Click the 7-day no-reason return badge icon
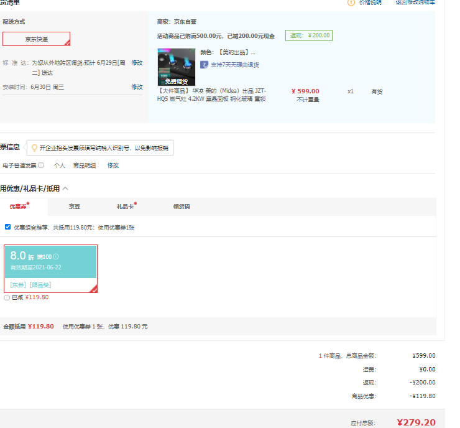Screen dimensions: 460x428 pyautogui.click(x=204, y=65)
